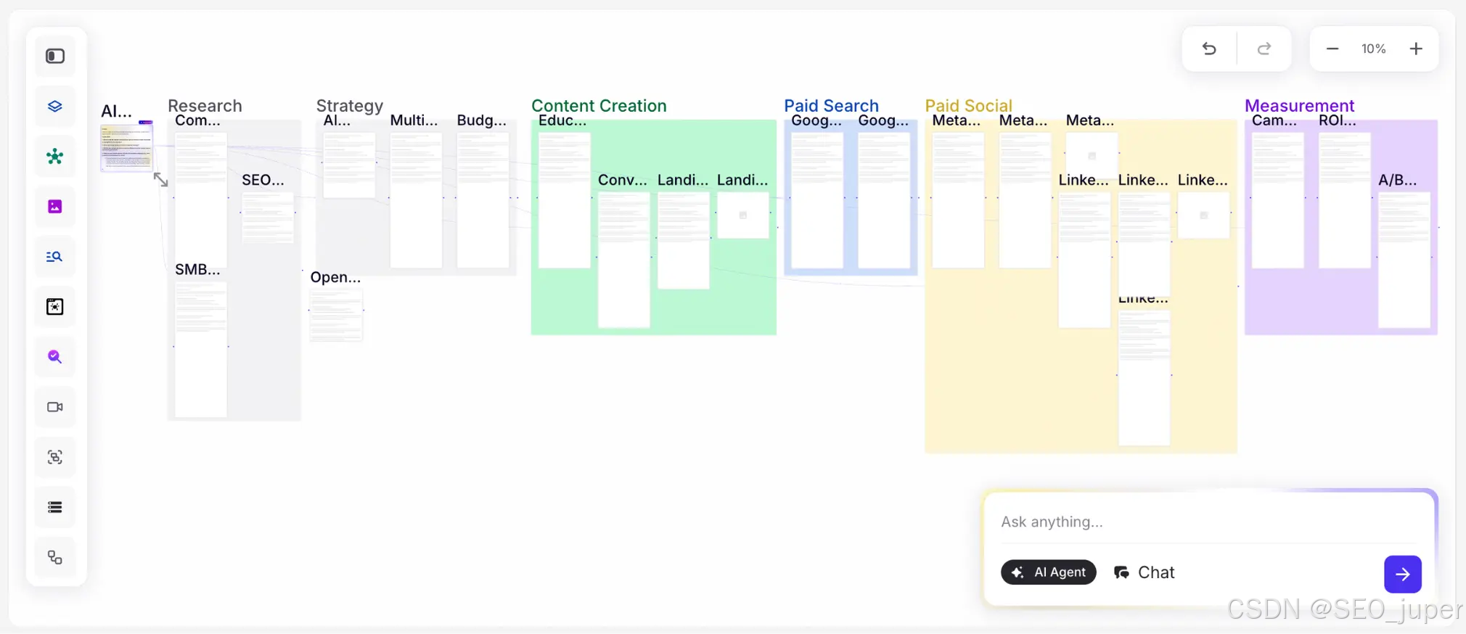Select the video camera tool
The height and width of the screenshot is (634, 1466).
55,407
